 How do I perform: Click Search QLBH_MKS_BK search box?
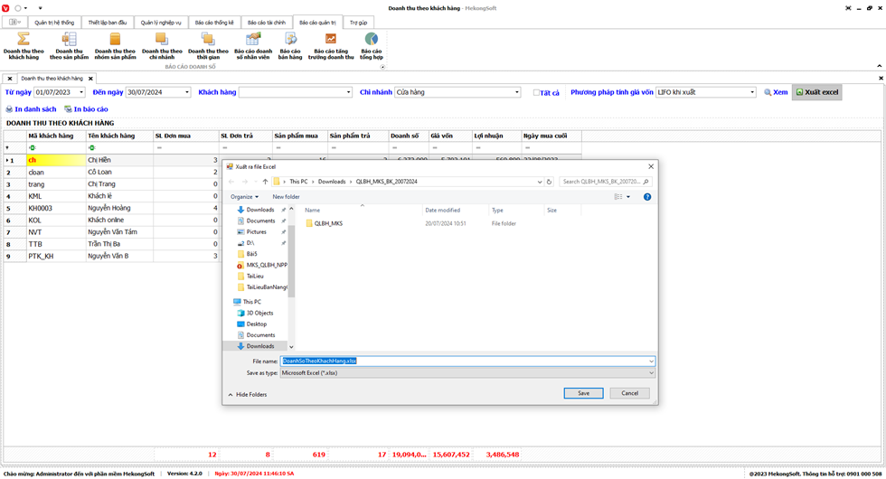(x=605, y=182)
